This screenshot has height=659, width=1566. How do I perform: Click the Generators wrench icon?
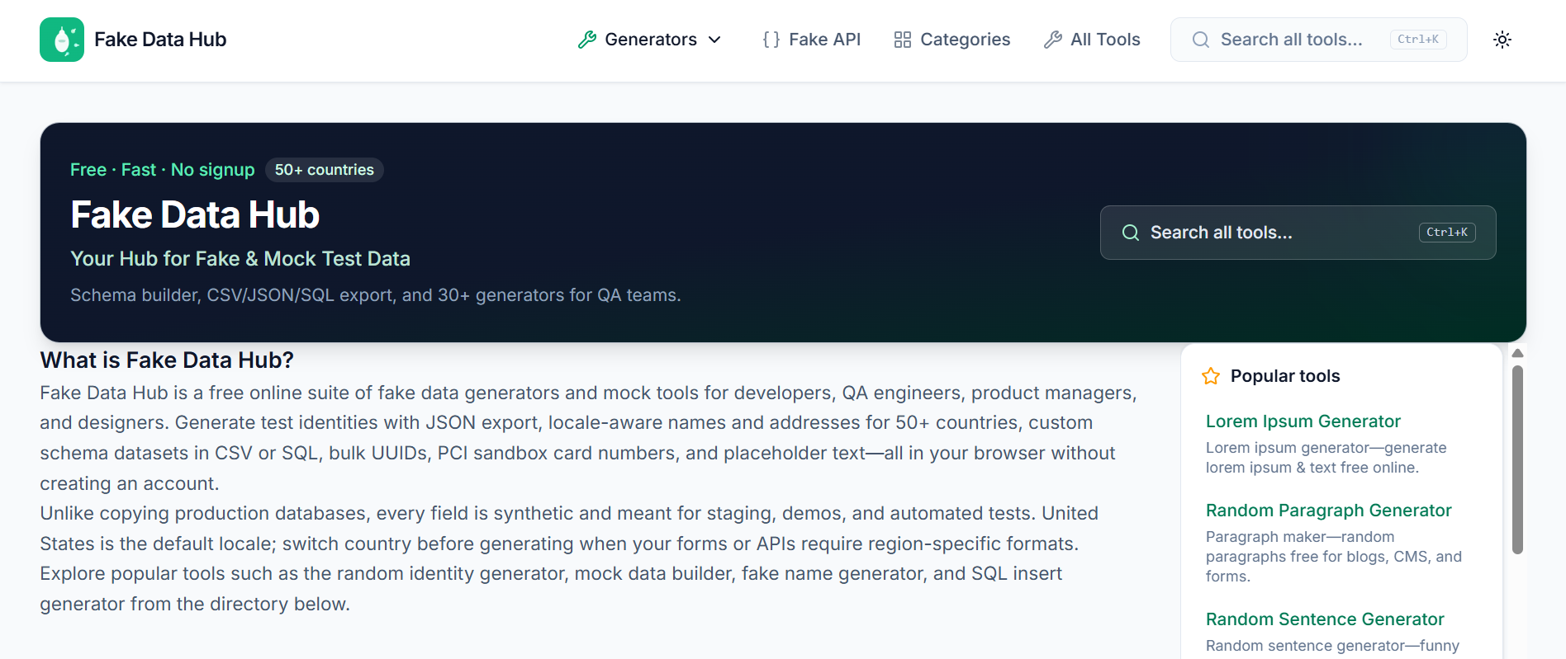click(x=587, y=40)
